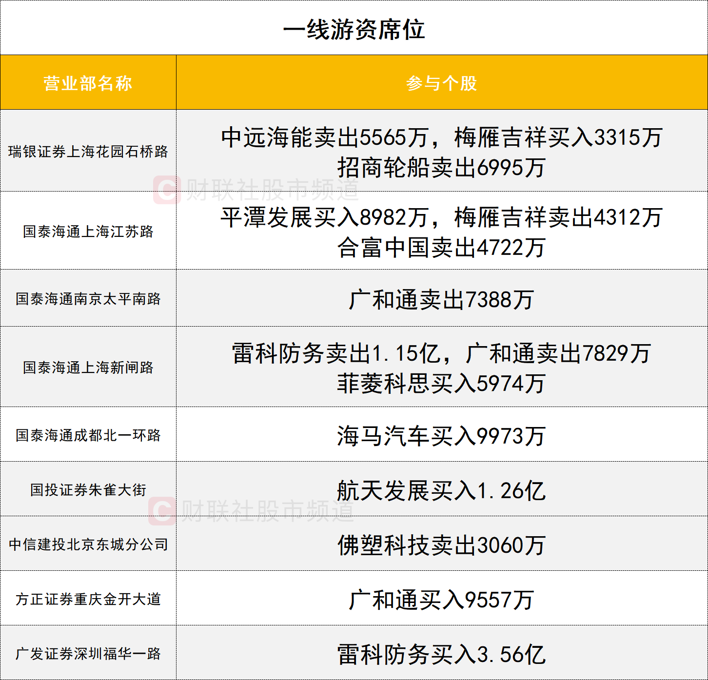Click on "梅雁吉祥卖出4312万"
The image size is (708, 680).
point(558,217)
